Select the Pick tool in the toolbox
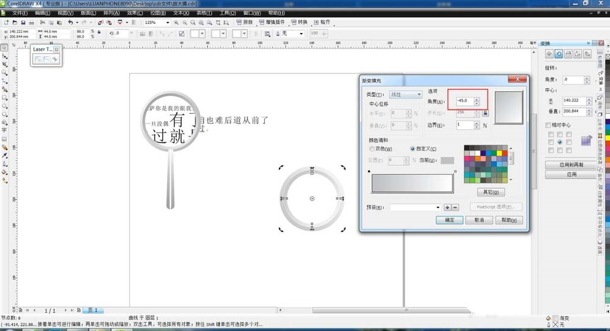Image resolution: width=610 pixels, height=331 pixels. pyautogui.click(x=5, y=47)
